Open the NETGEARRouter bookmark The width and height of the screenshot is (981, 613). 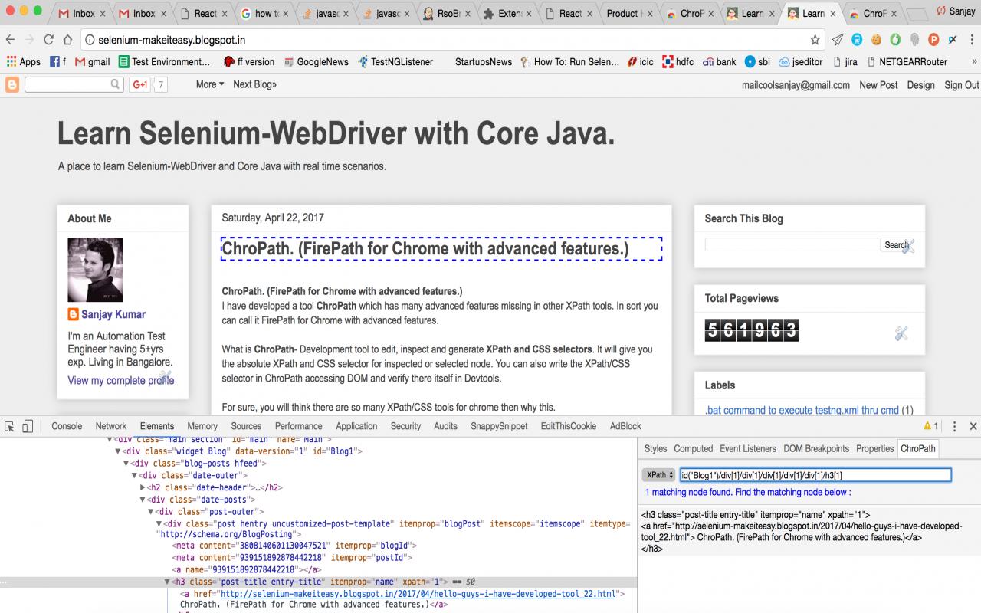pyautogui.click(x=907, y=61)
